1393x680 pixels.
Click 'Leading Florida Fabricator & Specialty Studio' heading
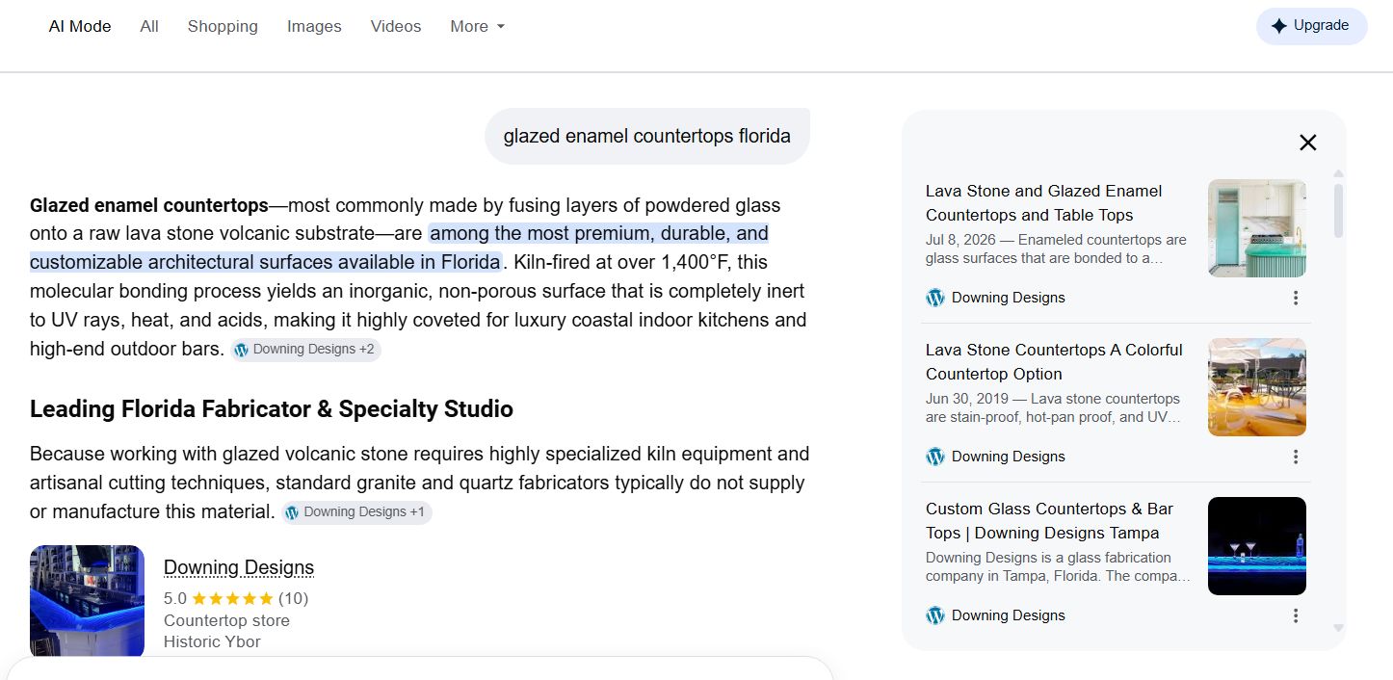click(272, 409)
